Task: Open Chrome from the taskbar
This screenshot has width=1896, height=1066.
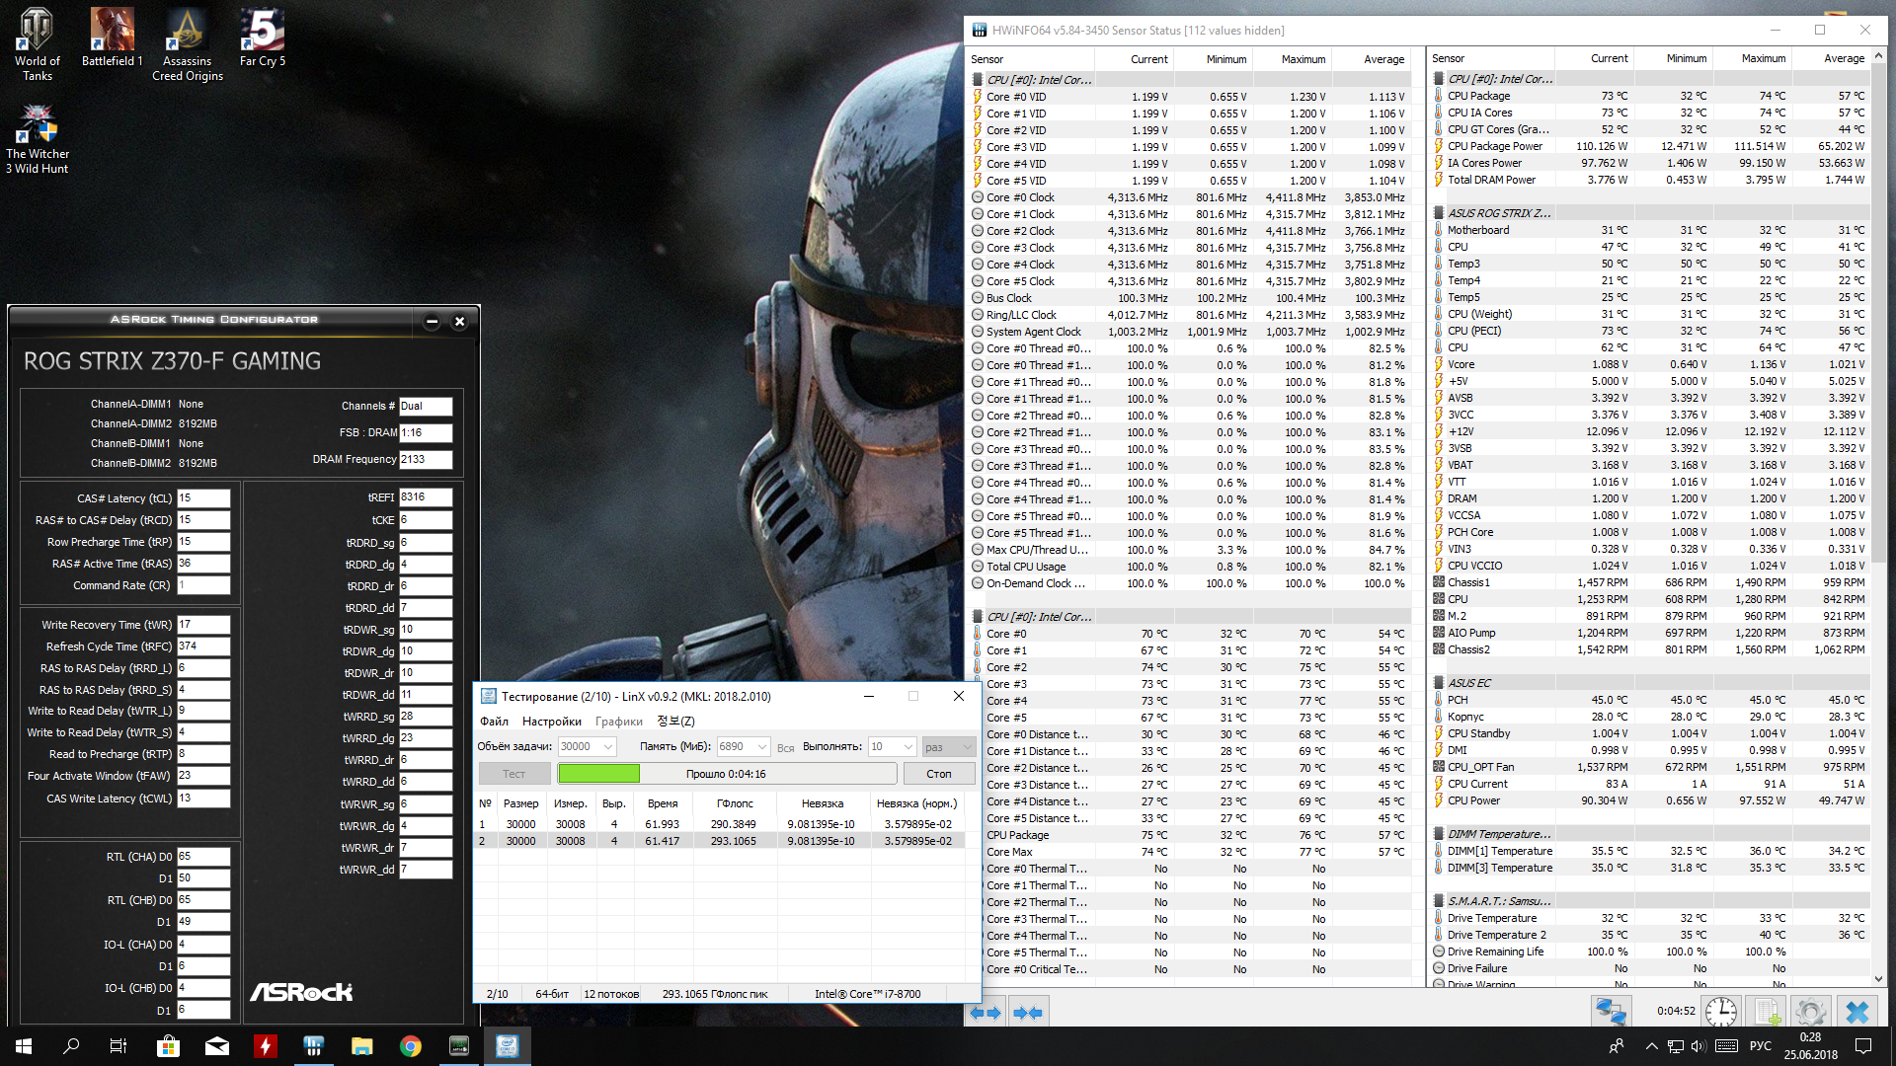Action: pos(411,1046)
